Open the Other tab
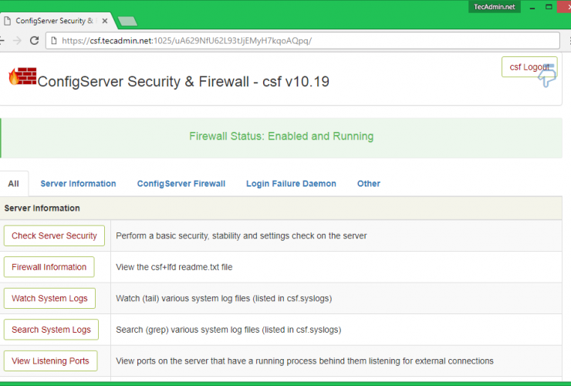Viewport: 571px width, 386px height. point(368,184)
